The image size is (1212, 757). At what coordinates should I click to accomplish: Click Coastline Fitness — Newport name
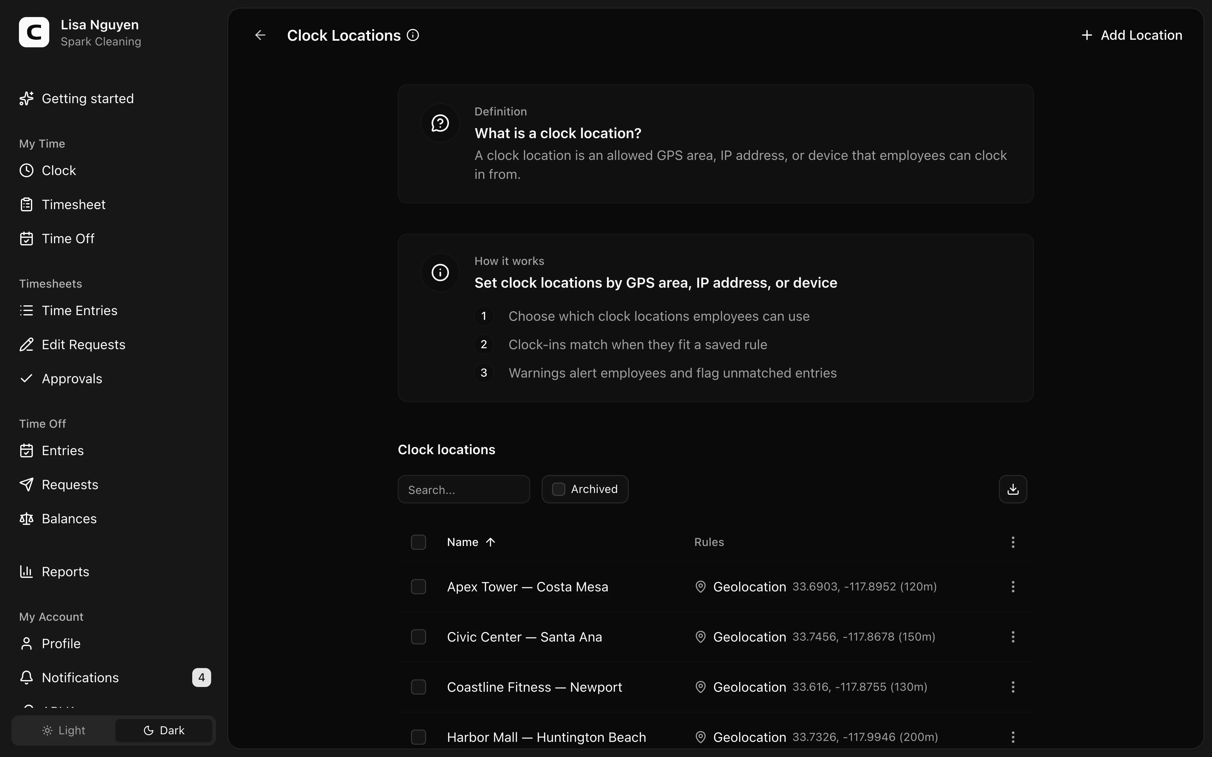tap(534, 687)
